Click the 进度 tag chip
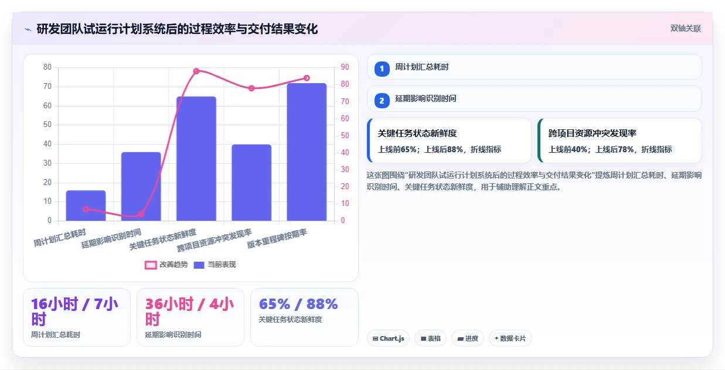Image resolution: width=725 pixels, height=370 pixels. coord(468,338)
